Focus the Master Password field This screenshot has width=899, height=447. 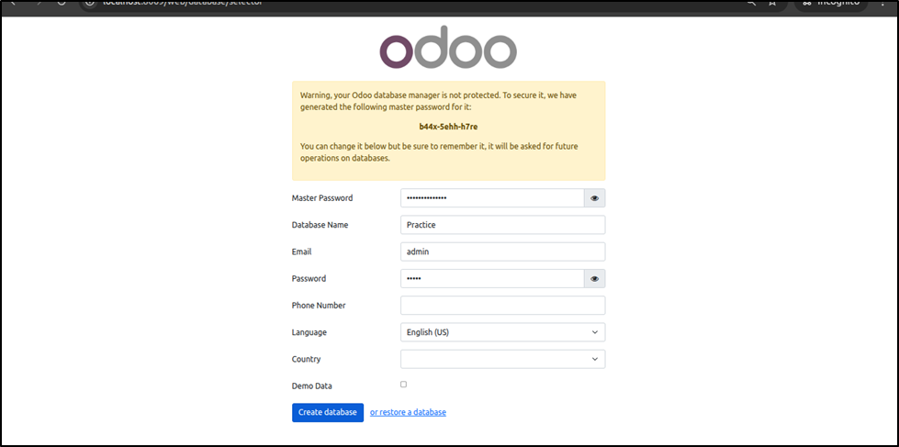[491, 198]
